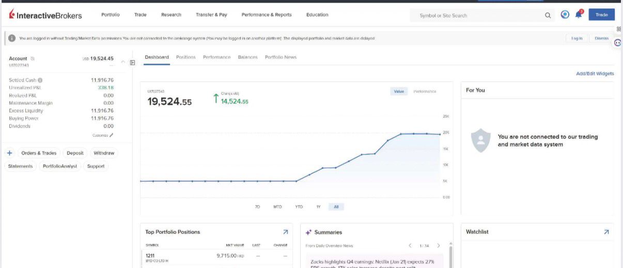This screenshot has height=268, width=623.
Task: Click the last data point on value chart
Action: tap(440, 134)
